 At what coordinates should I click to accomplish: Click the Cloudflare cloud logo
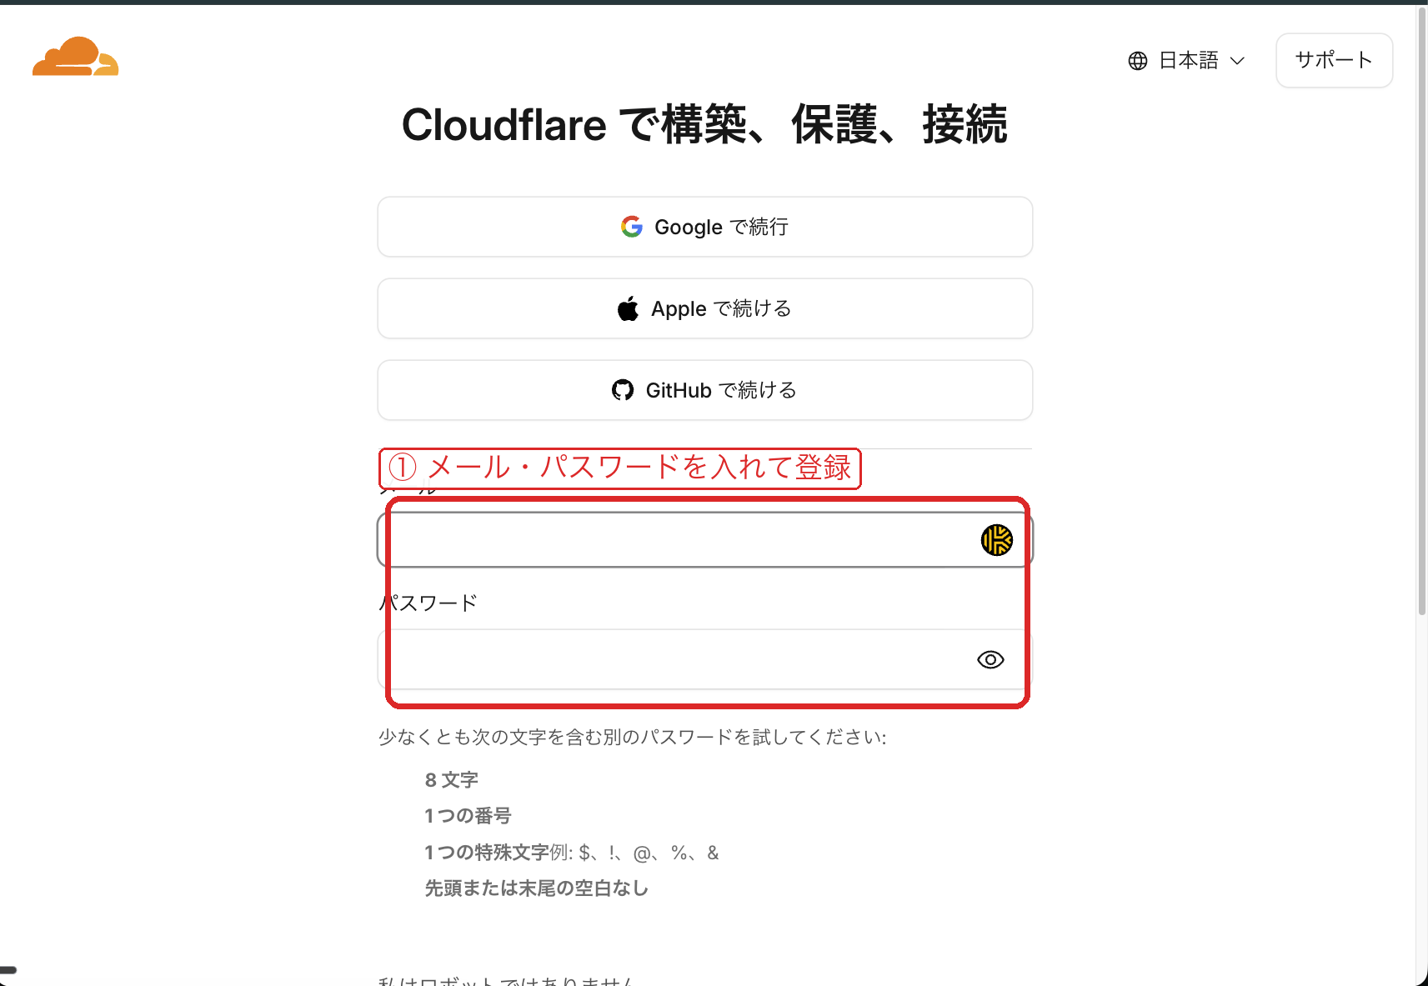75,57
